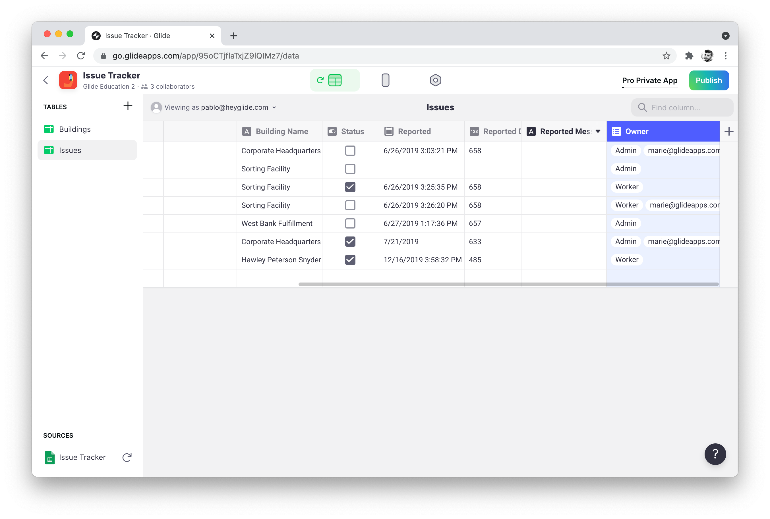The height and width of the screenshot is (519, 770).
Task: Check Status for West Bank Fulfillment row
Action: [350, 223]
